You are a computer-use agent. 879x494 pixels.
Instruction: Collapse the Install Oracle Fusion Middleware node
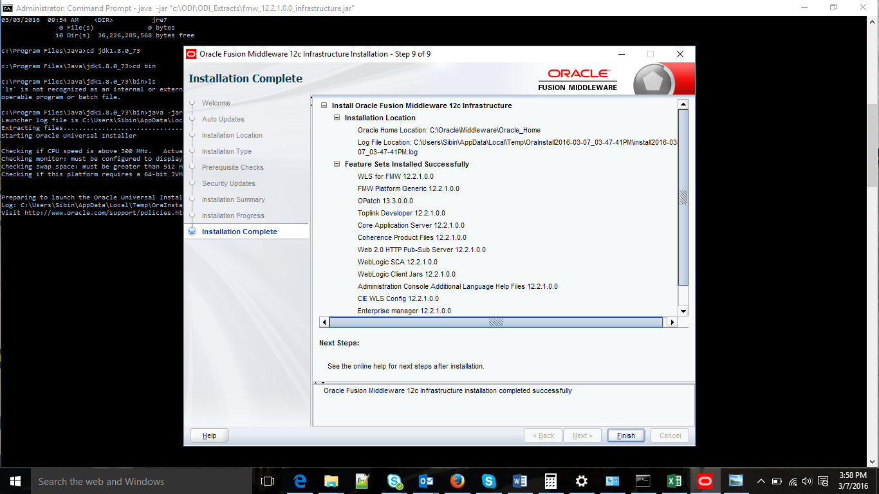click(x=326, y=105)
